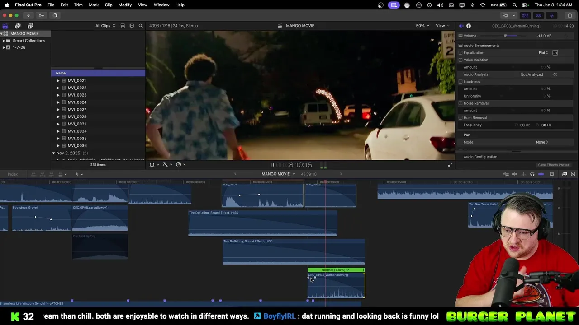Toggle timeline visibility button in toolbar

tap(538, 15)
